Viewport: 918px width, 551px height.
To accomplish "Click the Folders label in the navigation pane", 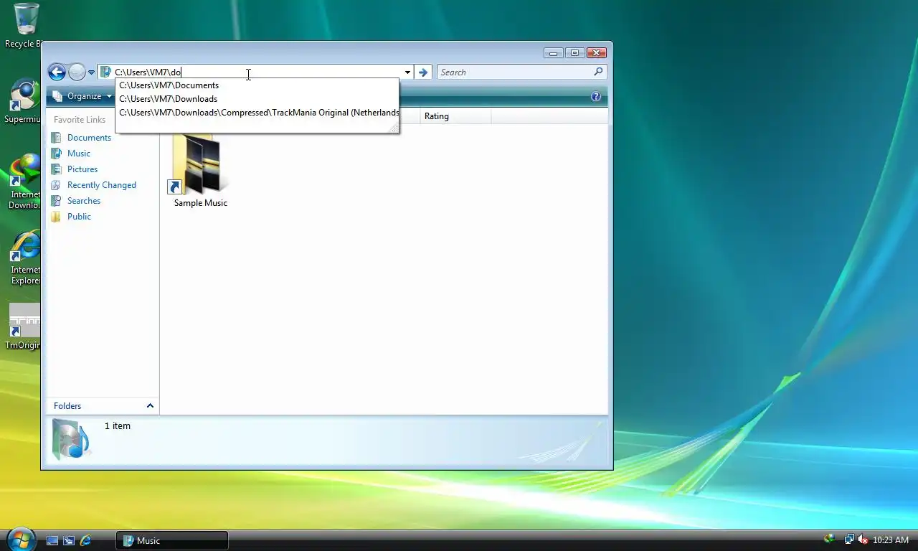I will click(x=67, y=406).
